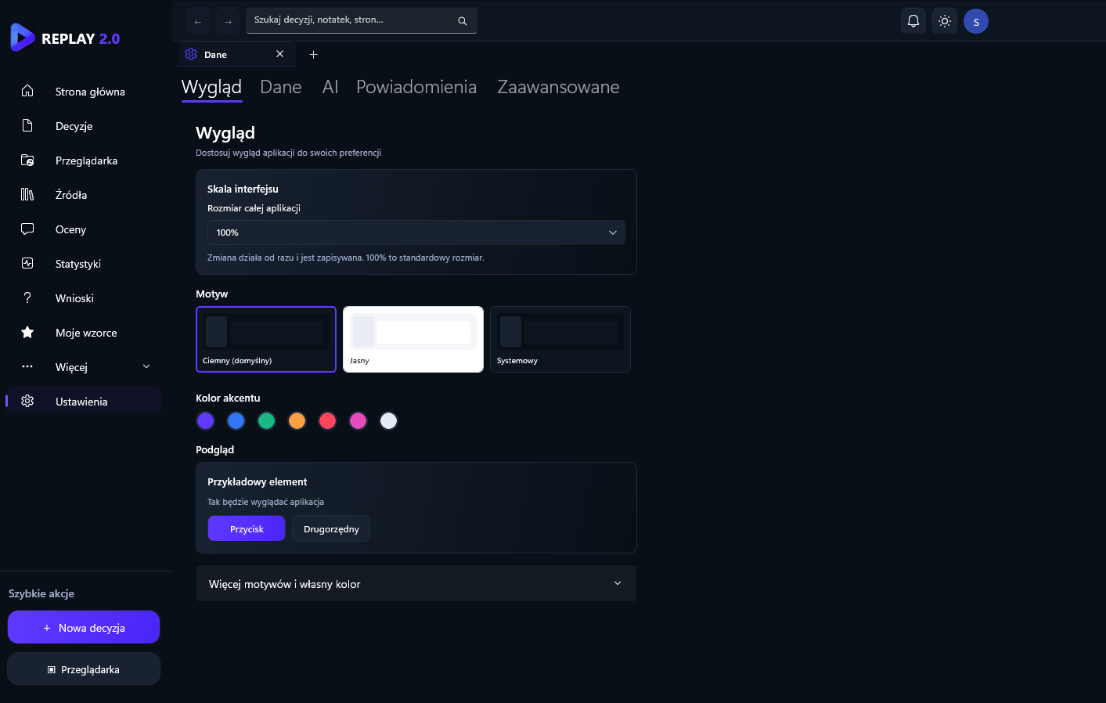This screenshot has width=1106, height=703.
Task: Switch to the Wygląd tab
Action: pyautogui.click(x=211, y=87)
